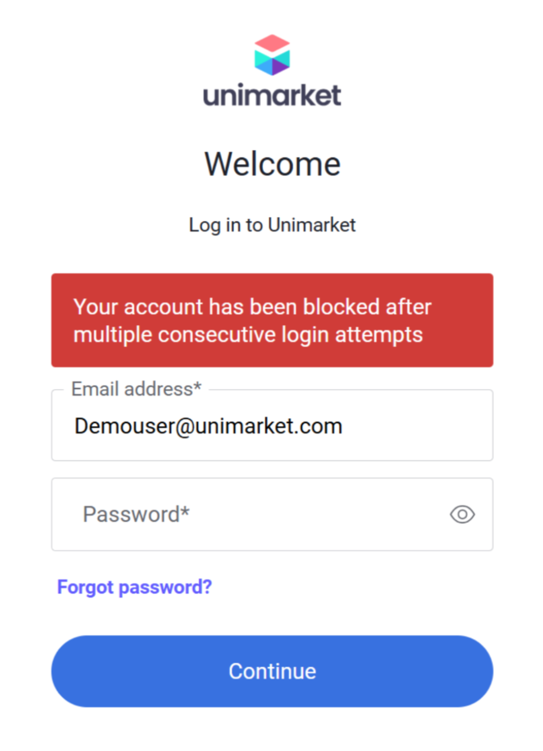Screen dimensions: 543x751
Task: Click the 'Log in to Unimarket' subtitle
Action: 272,225
